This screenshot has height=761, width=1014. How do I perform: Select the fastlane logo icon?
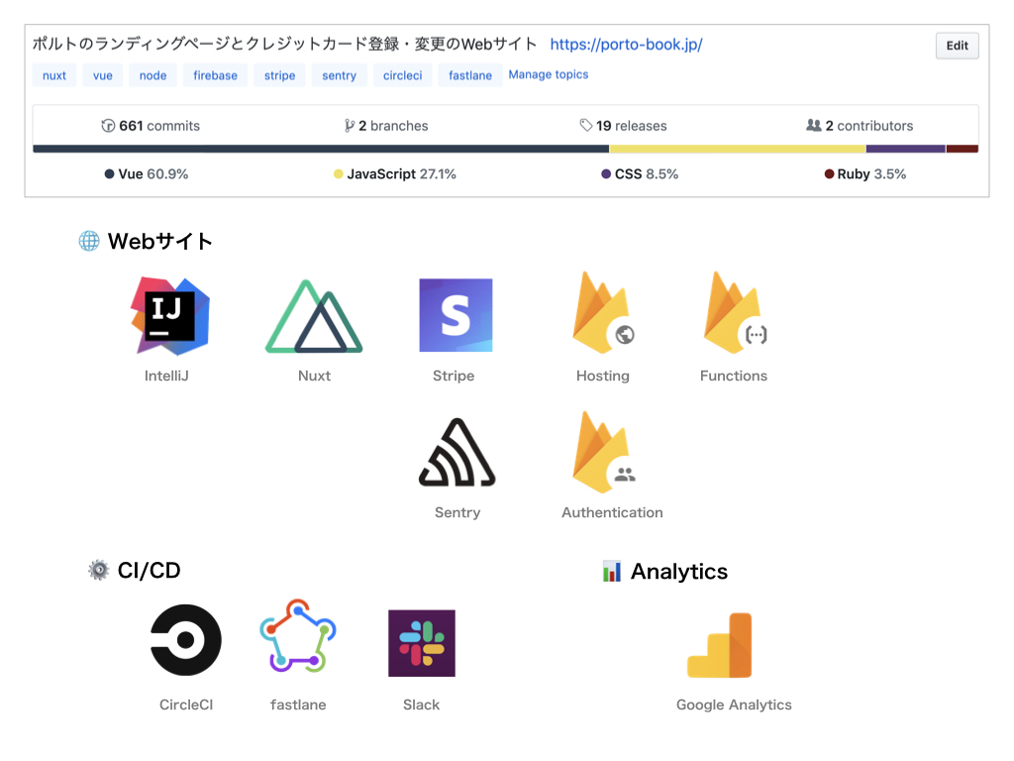tap(297, 635)
